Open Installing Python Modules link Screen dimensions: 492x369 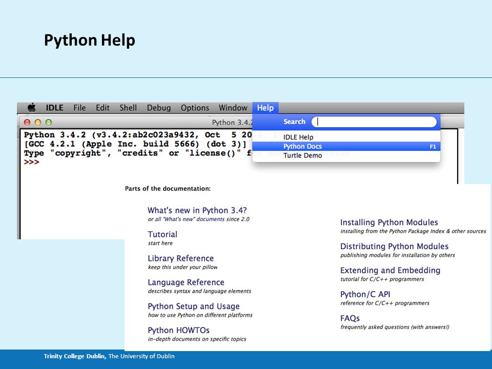pyautogui.click(x=389, y=222)
